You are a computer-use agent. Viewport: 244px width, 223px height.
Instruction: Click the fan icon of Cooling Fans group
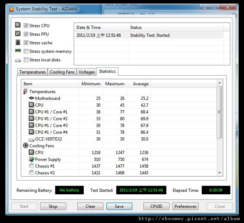point(25,146)
